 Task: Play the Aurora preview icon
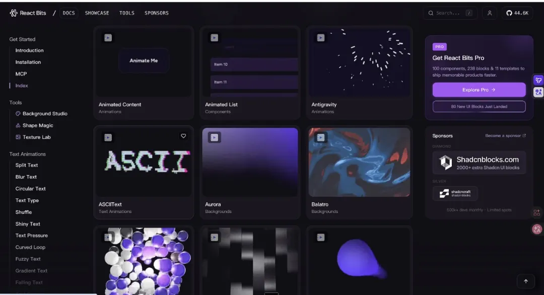[214, 137]
